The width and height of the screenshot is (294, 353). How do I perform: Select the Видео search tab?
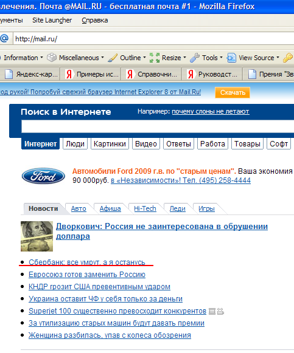pos(146,143)
